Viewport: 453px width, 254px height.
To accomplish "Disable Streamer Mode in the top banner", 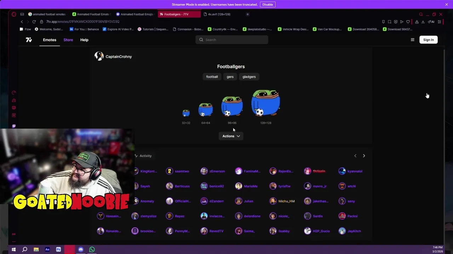I will click(x=268, y=5).
